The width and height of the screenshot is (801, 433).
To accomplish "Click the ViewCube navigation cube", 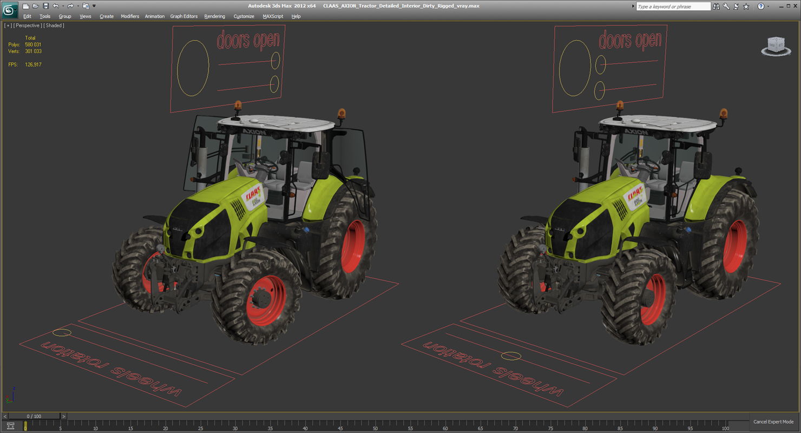I will [x=776, y=46].
